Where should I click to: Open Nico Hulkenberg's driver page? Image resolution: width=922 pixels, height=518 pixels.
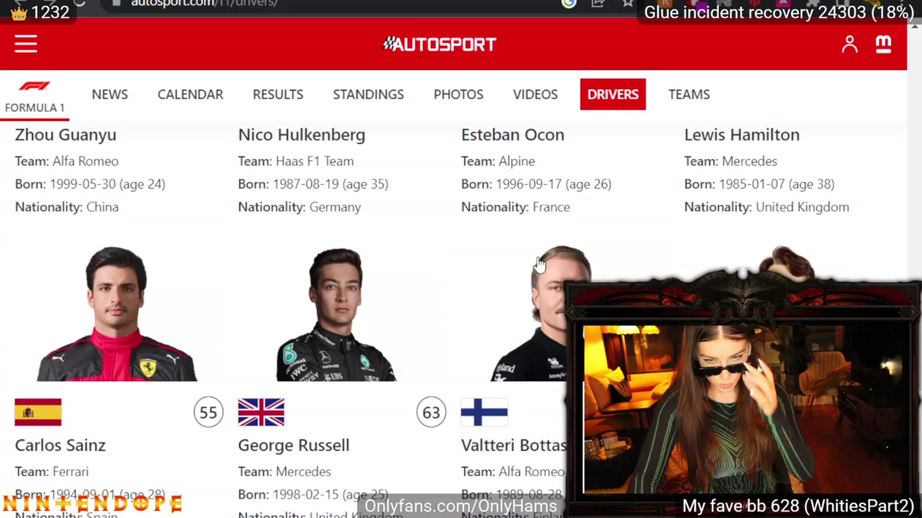coord(302,135)
